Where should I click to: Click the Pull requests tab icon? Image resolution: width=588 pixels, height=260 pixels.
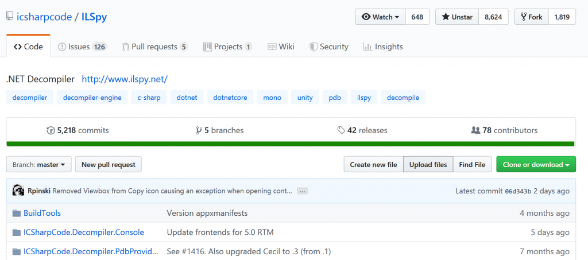[x=126, y=47]
